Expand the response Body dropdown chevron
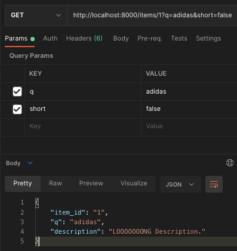 [30, 163]
